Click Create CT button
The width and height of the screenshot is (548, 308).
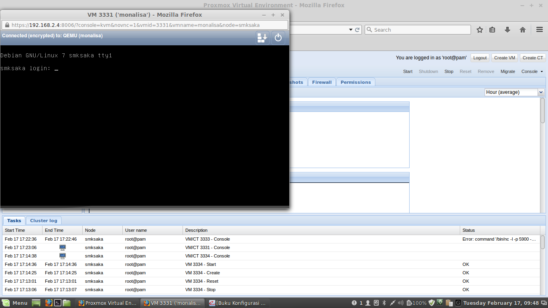(533, 58)
